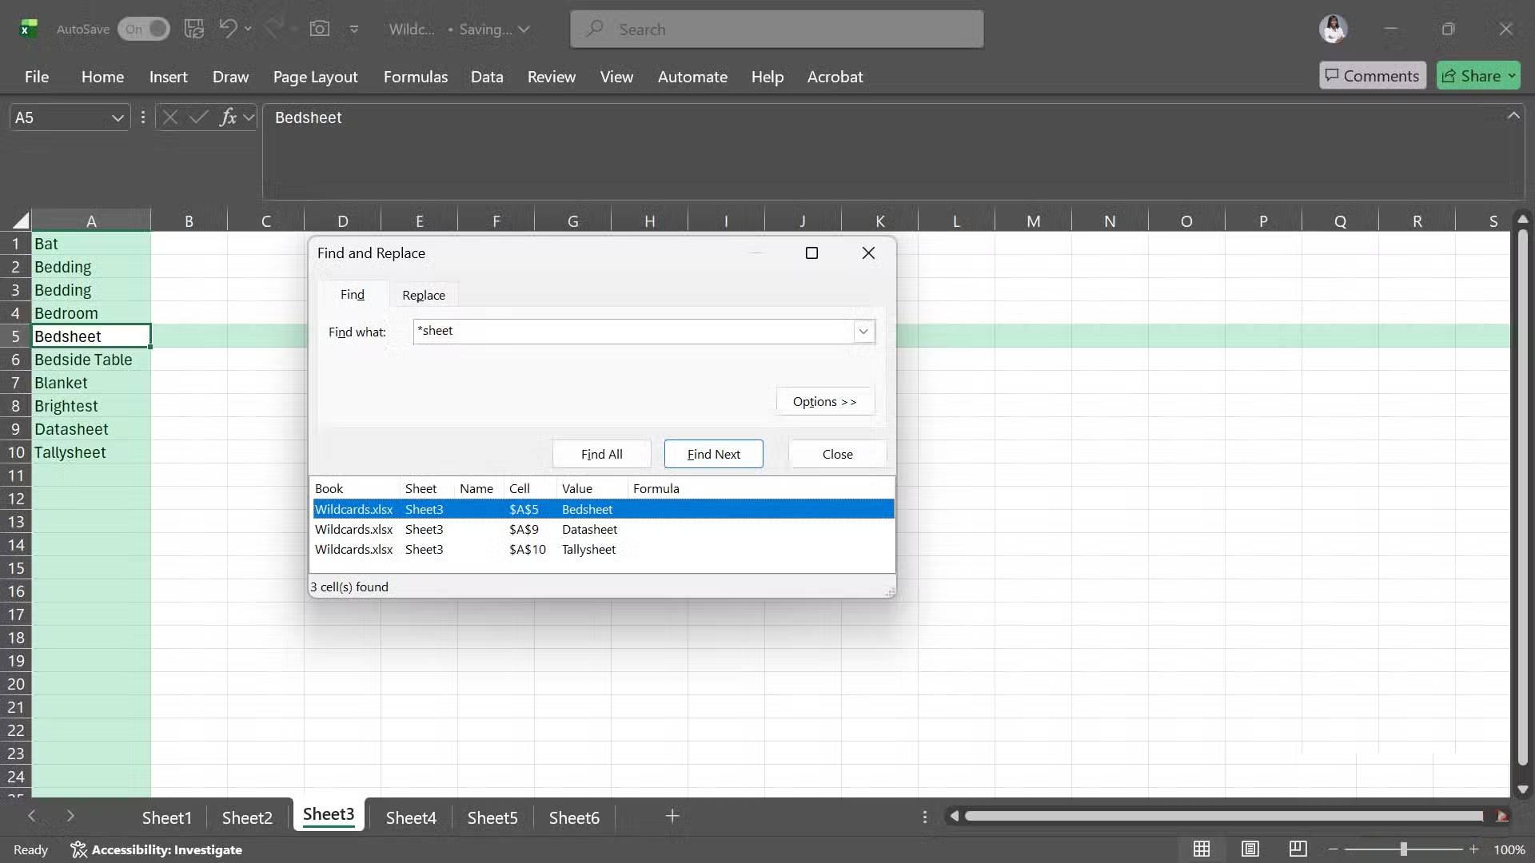Add a new sheet with plus icon
This screenshot has width=1535, height=863.
(672, 817)
